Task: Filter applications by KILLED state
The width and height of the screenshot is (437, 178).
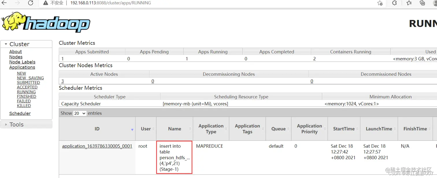Action: [x=24, y=106]
